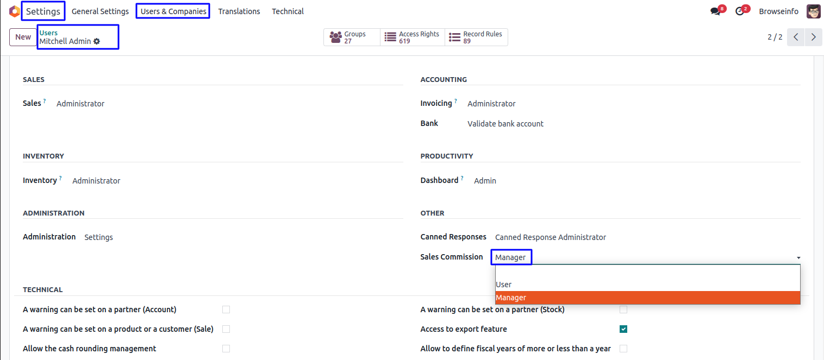Click the user avatar picture
This screenshot has width=824, height=360.
point(813,11)
